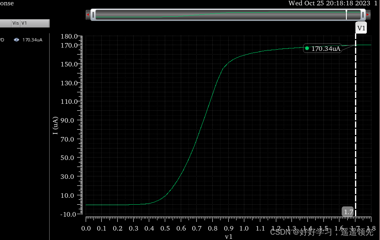Click the 90.0 y-axis label
Viewport: 380px width, 240px height.
(67, 121)
